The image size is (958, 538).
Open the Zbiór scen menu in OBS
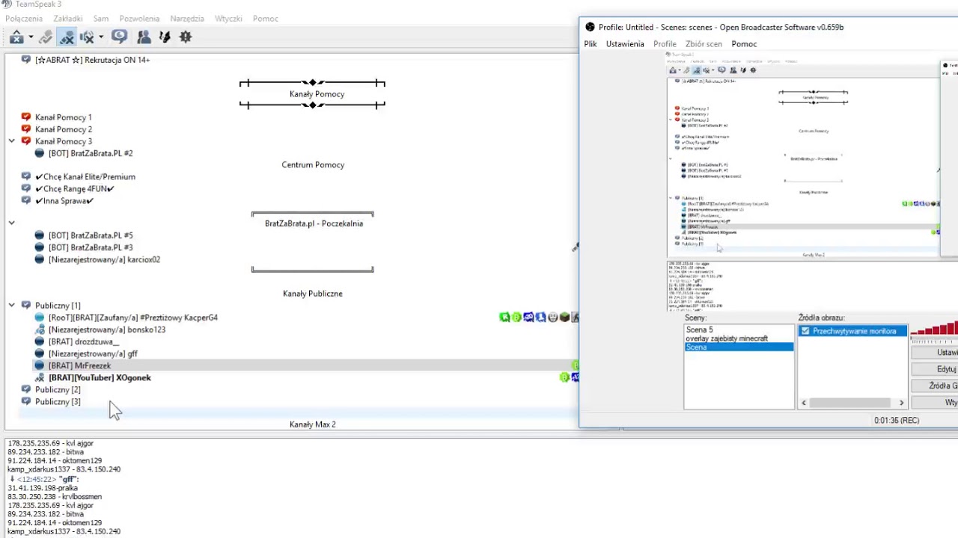tap(704, 44)
